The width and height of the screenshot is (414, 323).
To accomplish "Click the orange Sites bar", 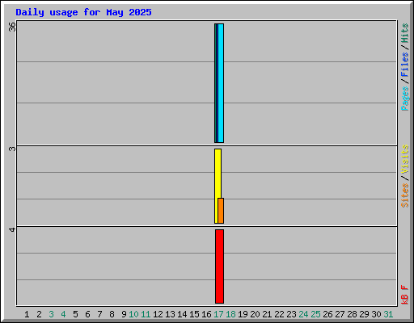I will [x=221, y=211].
